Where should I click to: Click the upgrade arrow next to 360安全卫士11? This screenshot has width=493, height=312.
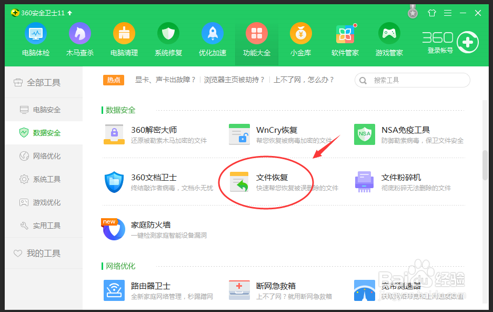coord(70,13)
